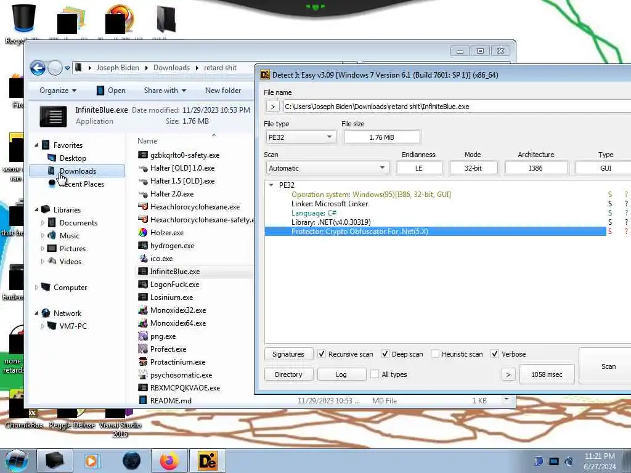Click the RBXMCPQKVAOE.exe file name
This screenshot has width=631, height=473.
pos(185,388)
